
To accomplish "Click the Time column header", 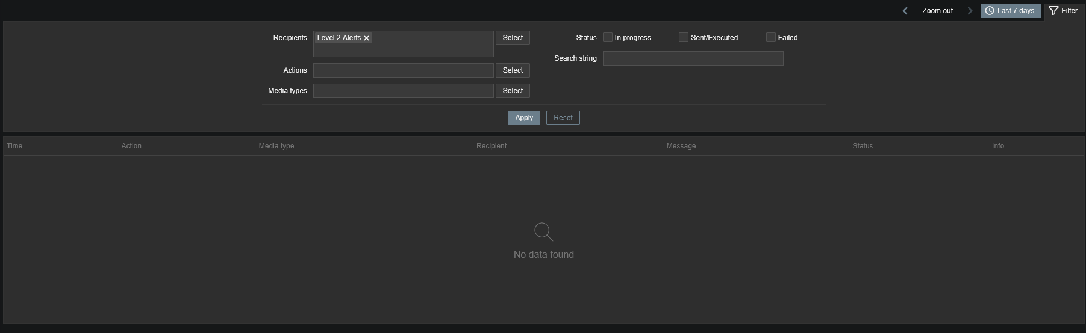I will [x=14, y=146].
